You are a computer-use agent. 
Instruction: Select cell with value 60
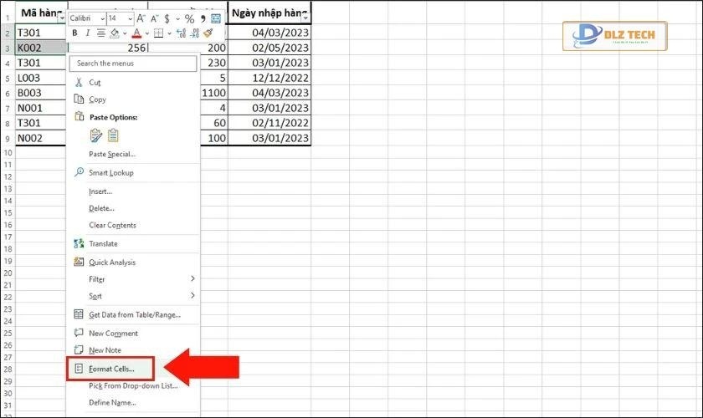[x=214, y=123]
